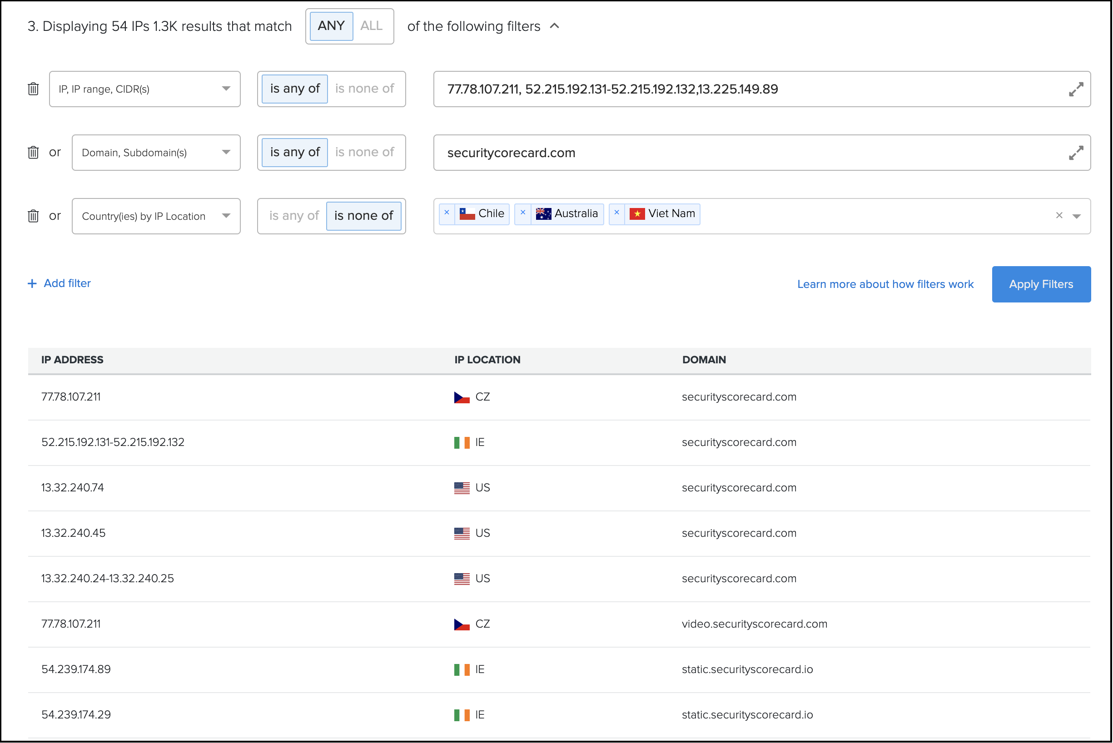Set country filter to 'is none of'
The height and width of the screenshot is (743, 1113).
[363, 216]
